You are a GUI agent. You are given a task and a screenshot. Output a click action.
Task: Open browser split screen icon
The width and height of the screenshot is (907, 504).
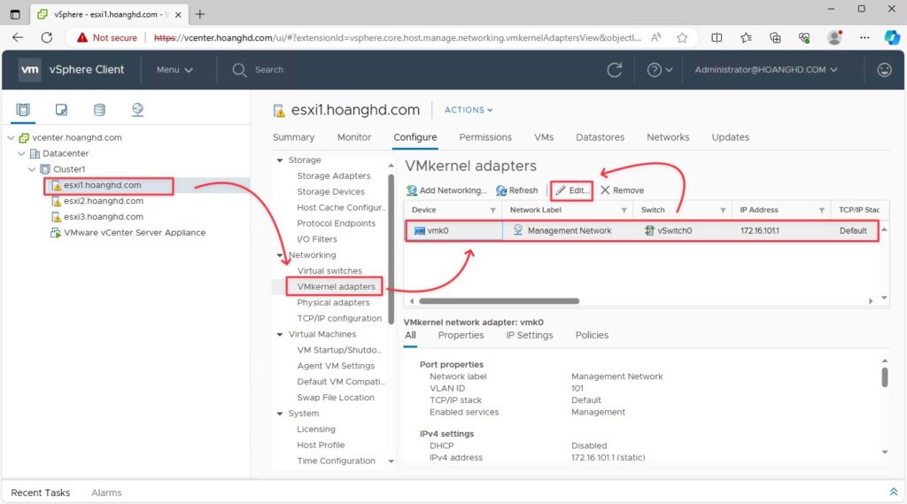click(x=717, y=37)
